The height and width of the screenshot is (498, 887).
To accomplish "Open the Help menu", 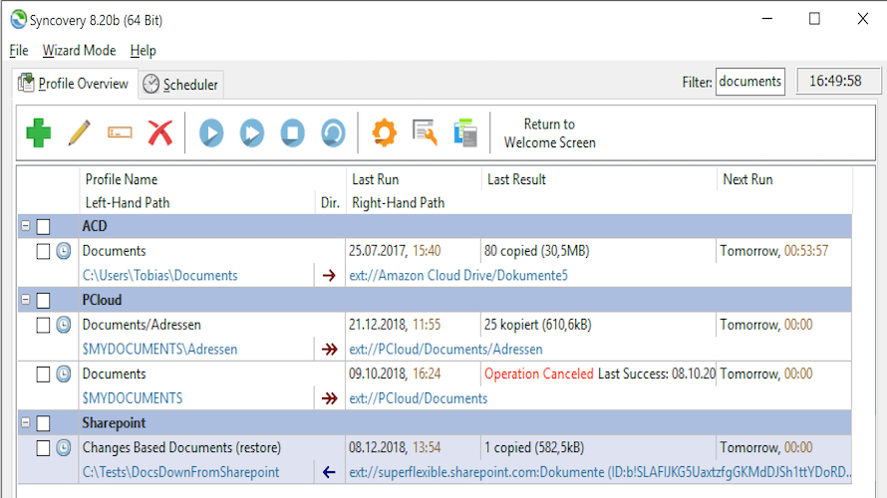I will tap(144, 51).
